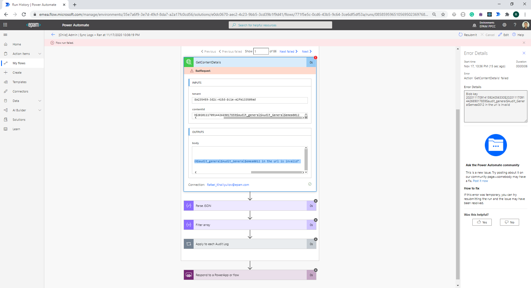Open your profile avatar picture

[526, 25]
